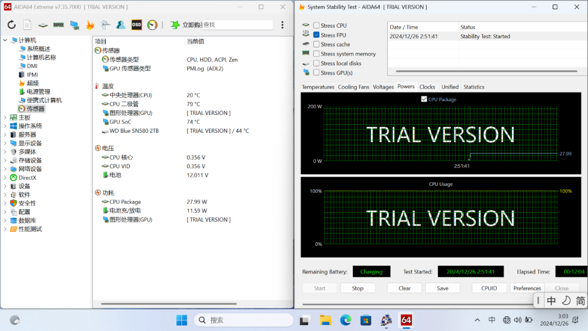The height and width of the screenshot is (331, 588).
Task: Switch to the Temperatures tab
Action: tap(318, 87)
